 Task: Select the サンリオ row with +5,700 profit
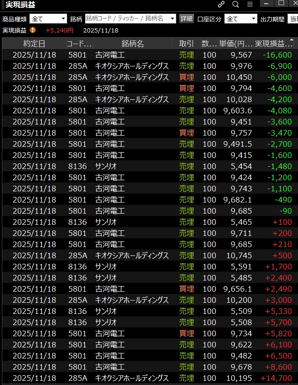(149, 322)
